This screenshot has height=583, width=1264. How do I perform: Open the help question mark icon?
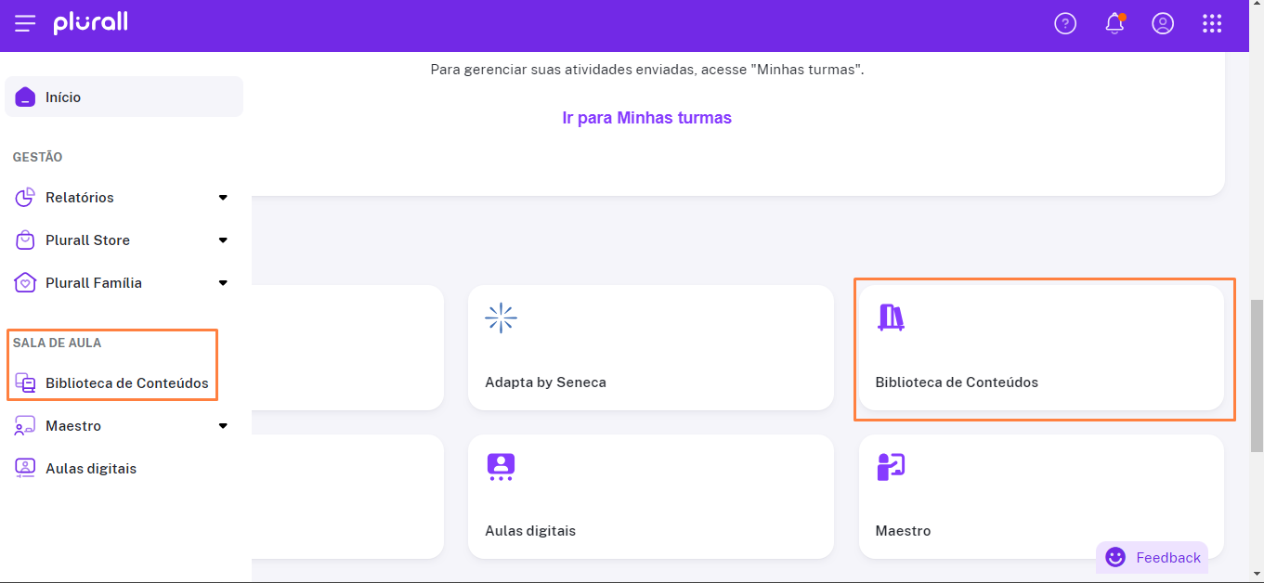coord(1065,24)
